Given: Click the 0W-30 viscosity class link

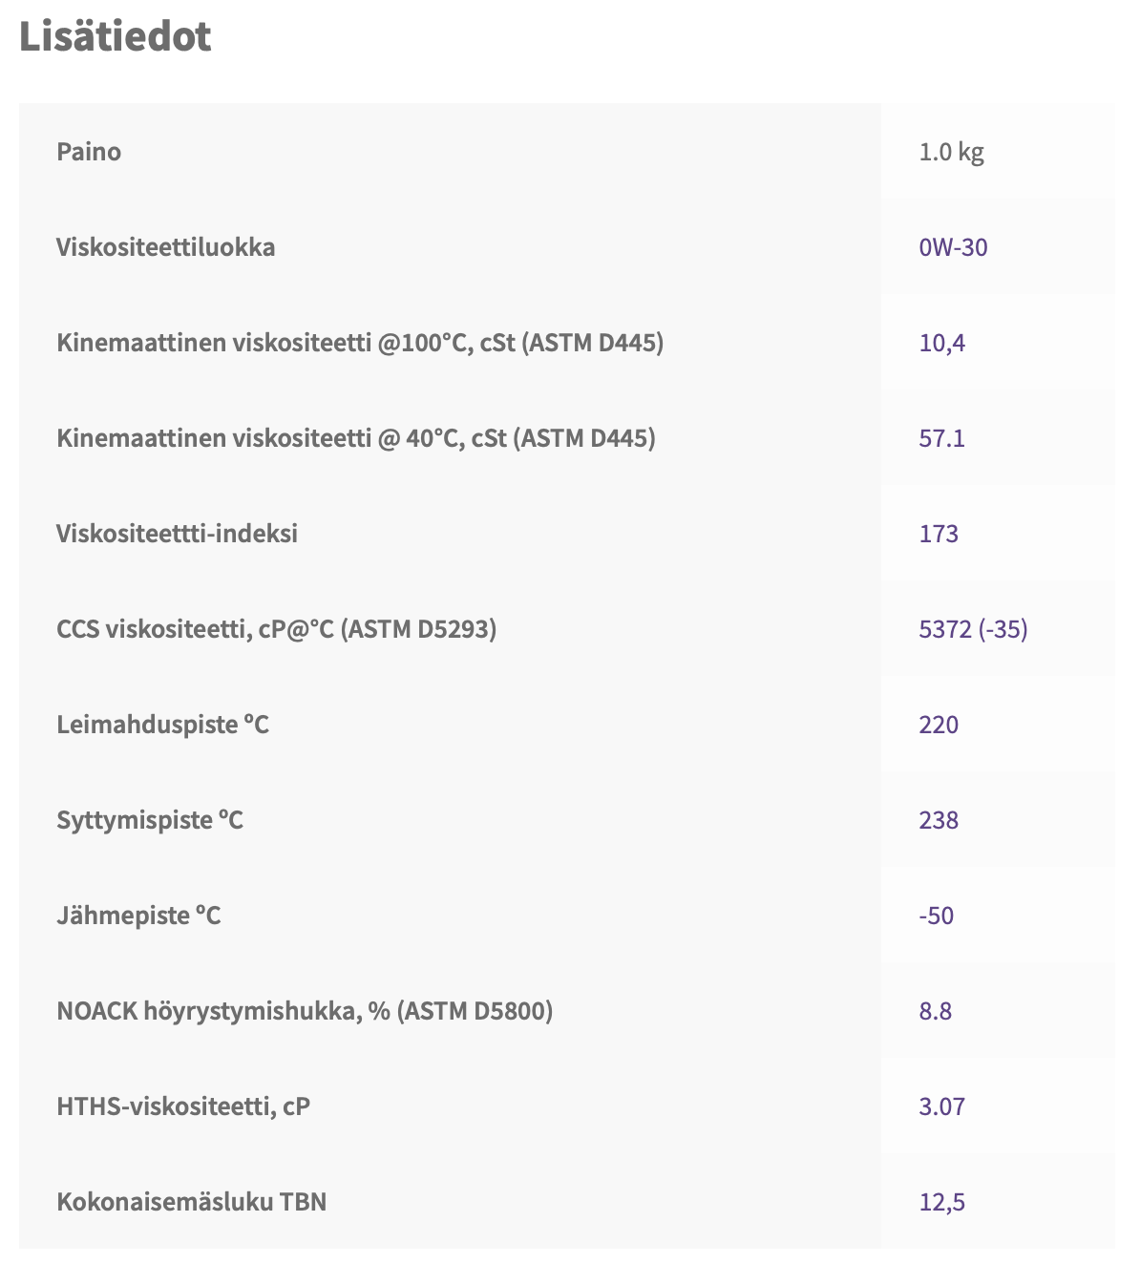Looking at the screenshot, I should click(953, 247).
